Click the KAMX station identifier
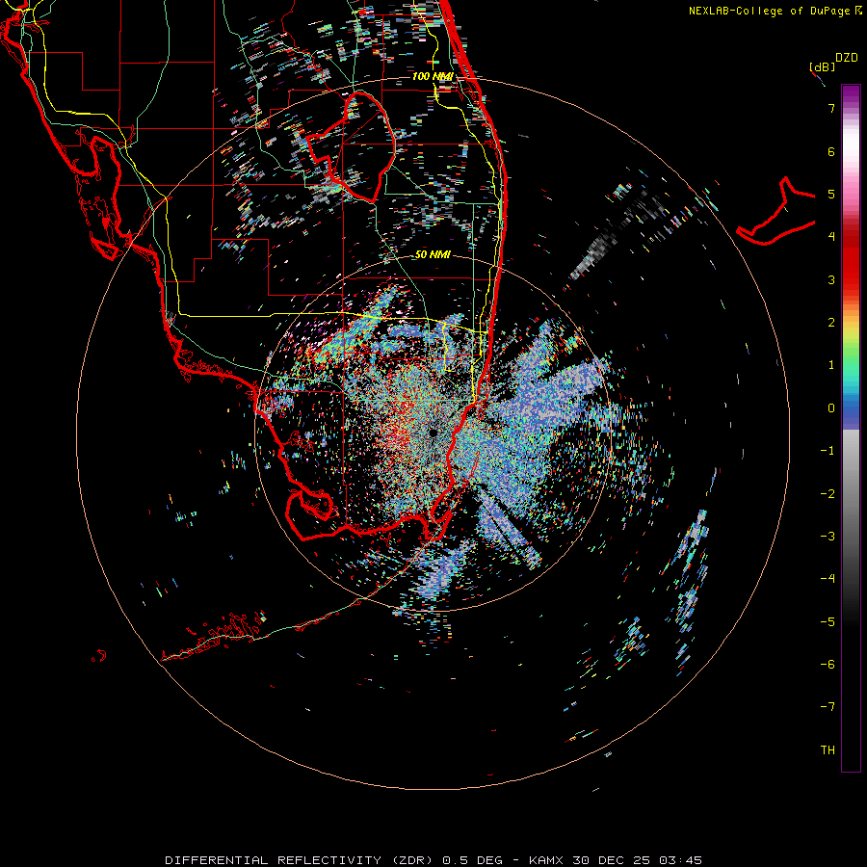 pyautogui.click(x=547, y=860)
